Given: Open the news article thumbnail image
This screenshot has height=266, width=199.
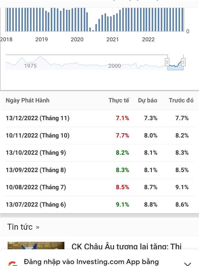Looking at the screenshot, I should click(x=36, y=245).
